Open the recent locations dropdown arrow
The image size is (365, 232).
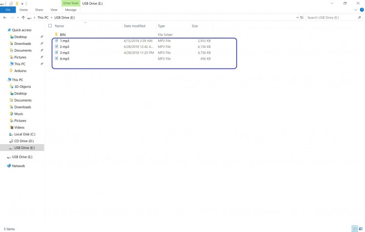[x=18, y=18]
